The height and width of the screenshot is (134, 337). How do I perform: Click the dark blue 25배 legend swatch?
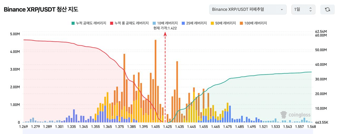pyautogui.click(x=183, y=23)
